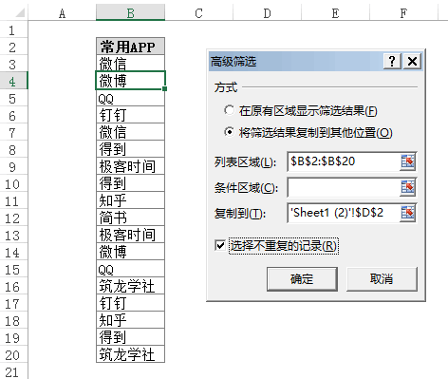448x379 pixels.
Task: Click the select-all corner triangle
Action: tap(20, 13)
